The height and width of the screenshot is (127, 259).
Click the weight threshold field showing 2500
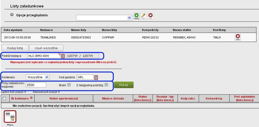36,85
